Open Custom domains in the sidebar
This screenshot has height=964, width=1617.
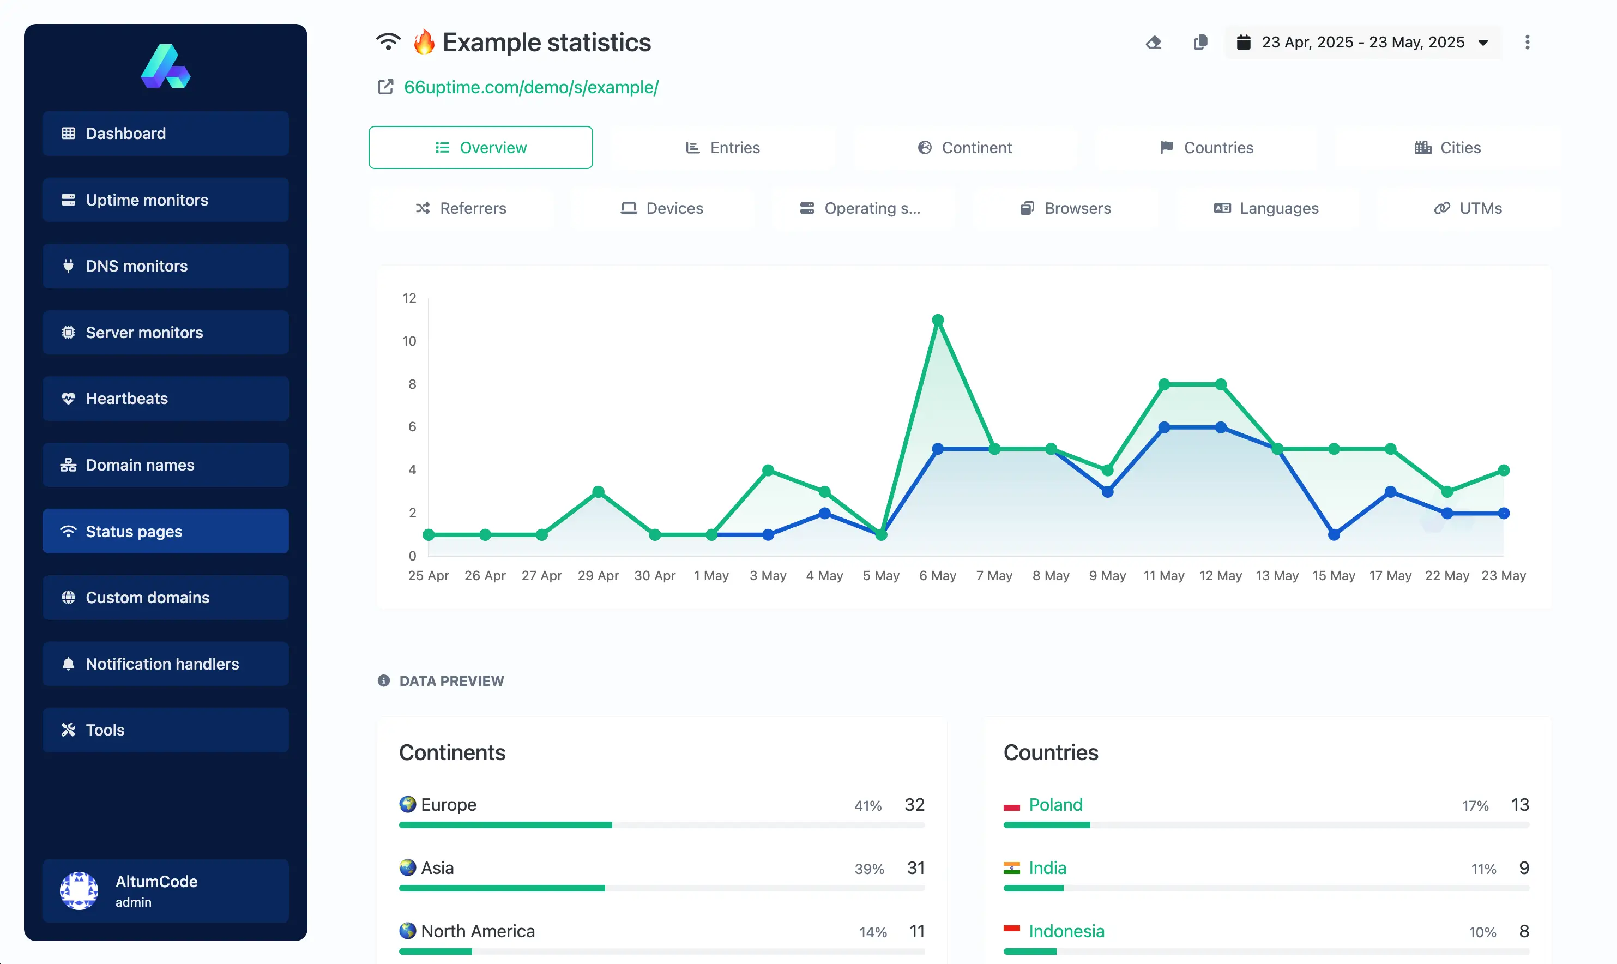166,597
